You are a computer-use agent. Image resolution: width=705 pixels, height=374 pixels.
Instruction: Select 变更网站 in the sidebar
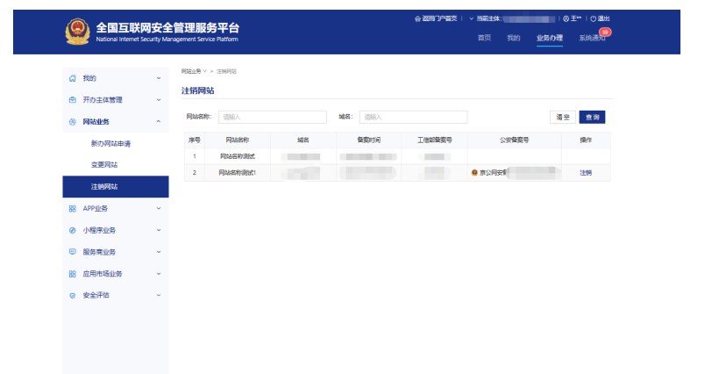pos(104,165)
